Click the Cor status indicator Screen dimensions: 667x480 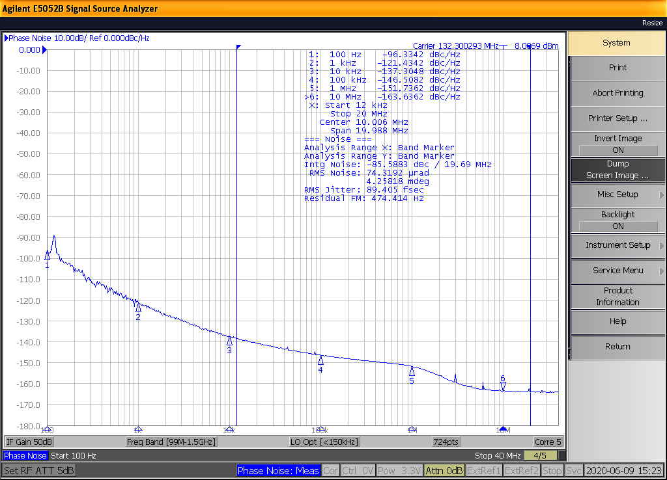330,471
